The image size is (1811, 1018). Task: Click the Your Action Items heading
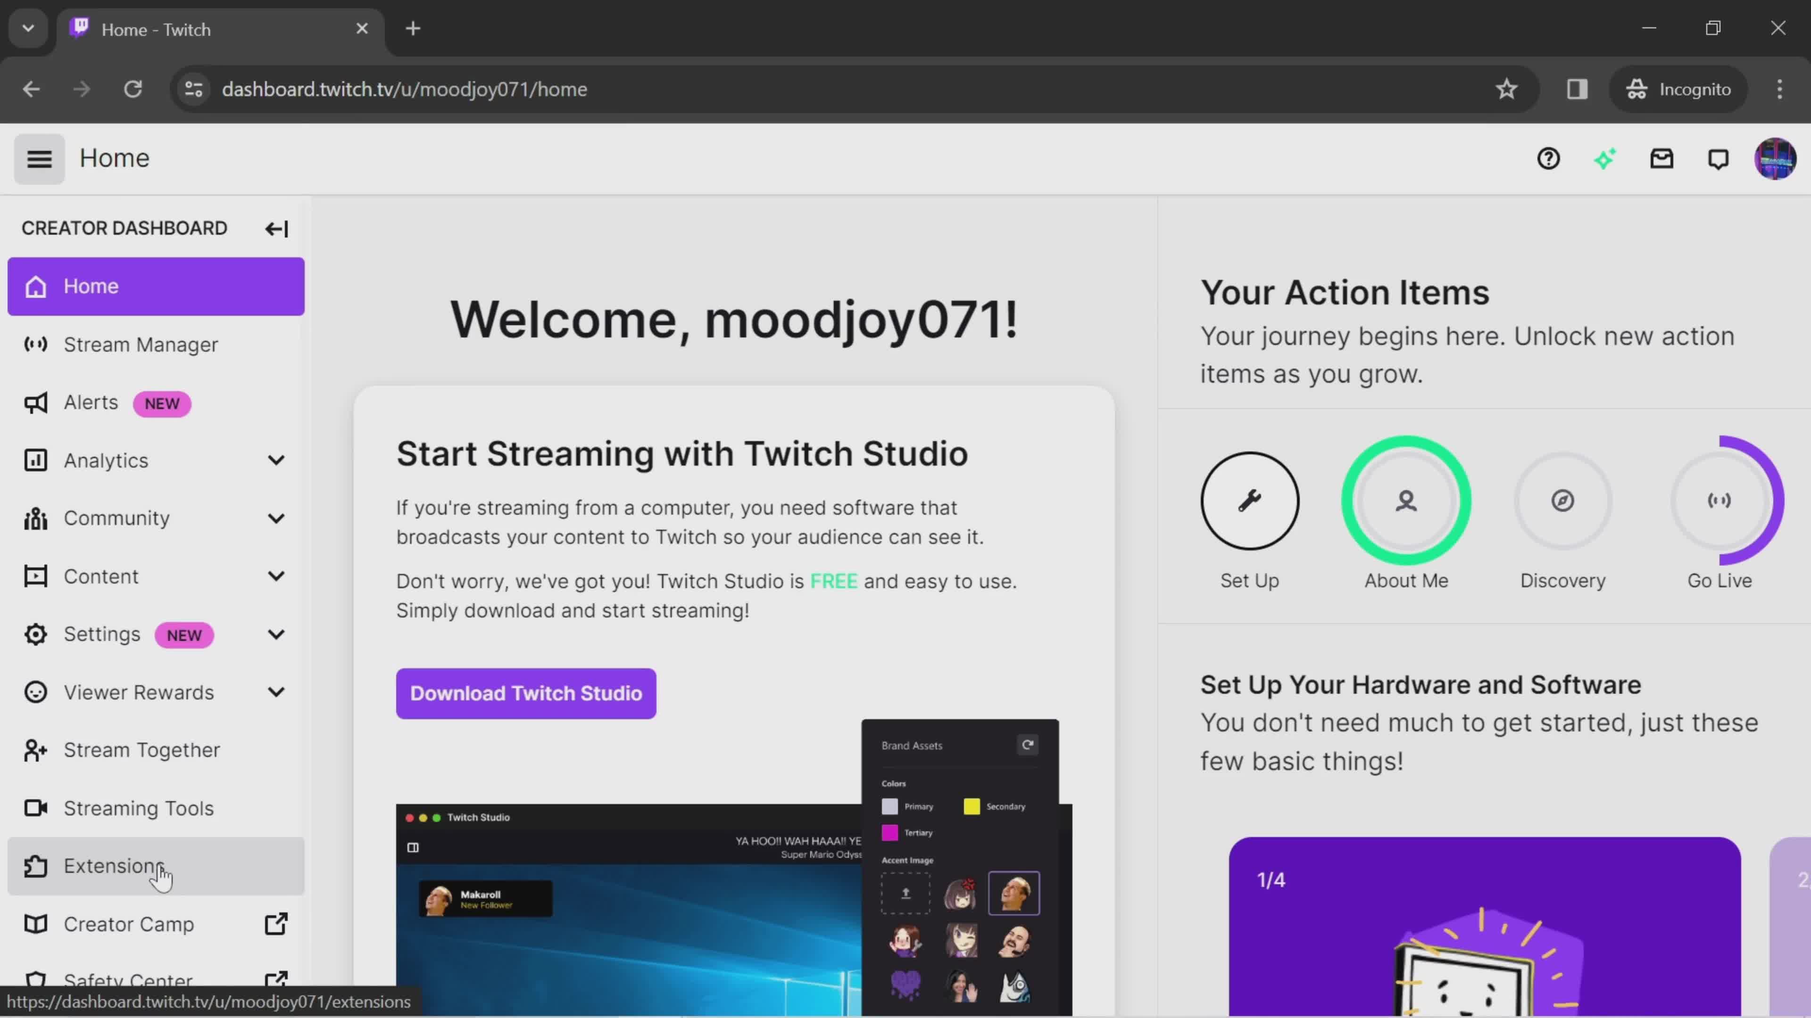(x=1344, y=292)
